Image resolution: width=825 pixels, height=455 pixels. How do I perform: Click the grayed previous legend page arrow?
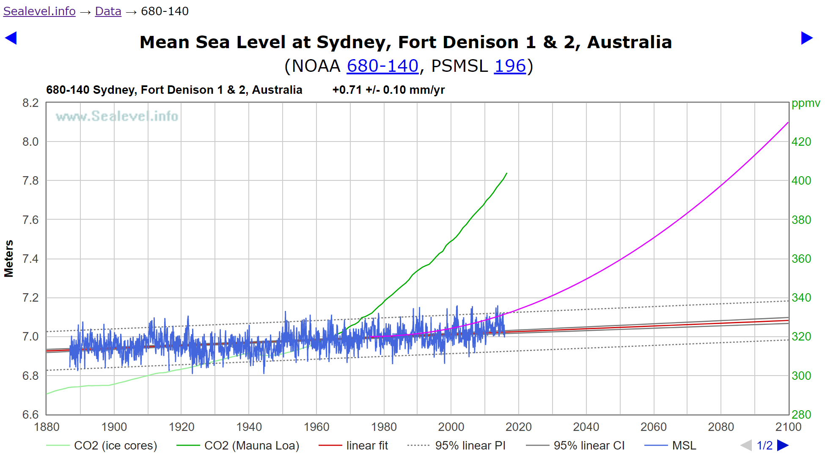click(746, 445)
